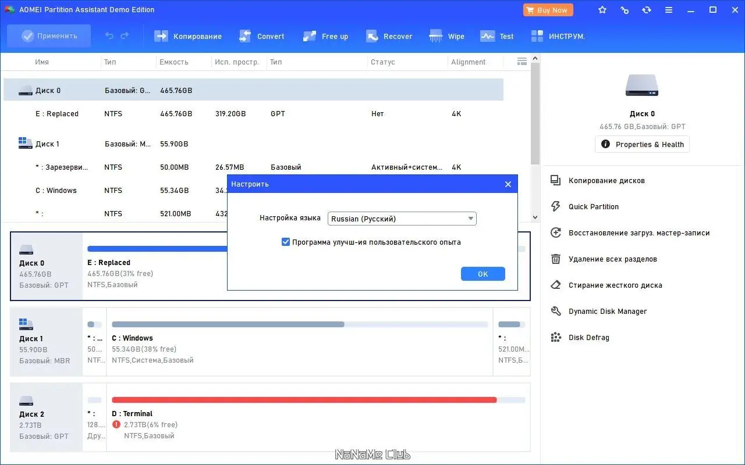Image resolution: width=745 pixels, height=465 pixels.
Task: Open the Recover toolbar menu
Action: tap(389, 36)
